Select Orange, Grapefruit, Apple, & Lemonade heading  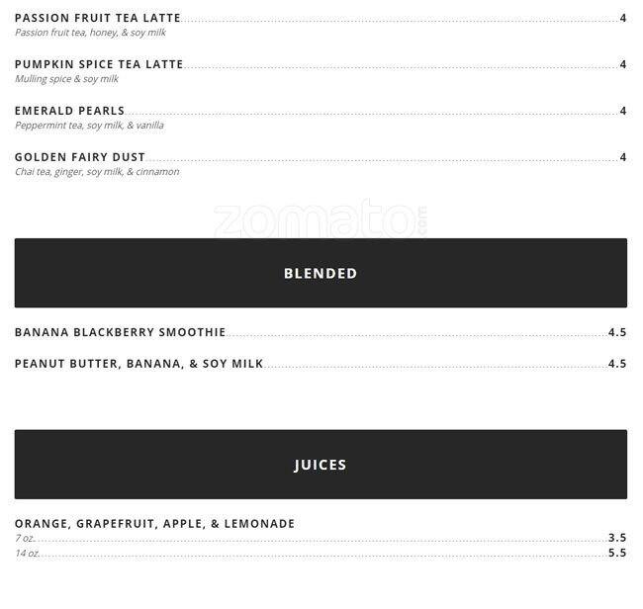[x=154, y=524]
